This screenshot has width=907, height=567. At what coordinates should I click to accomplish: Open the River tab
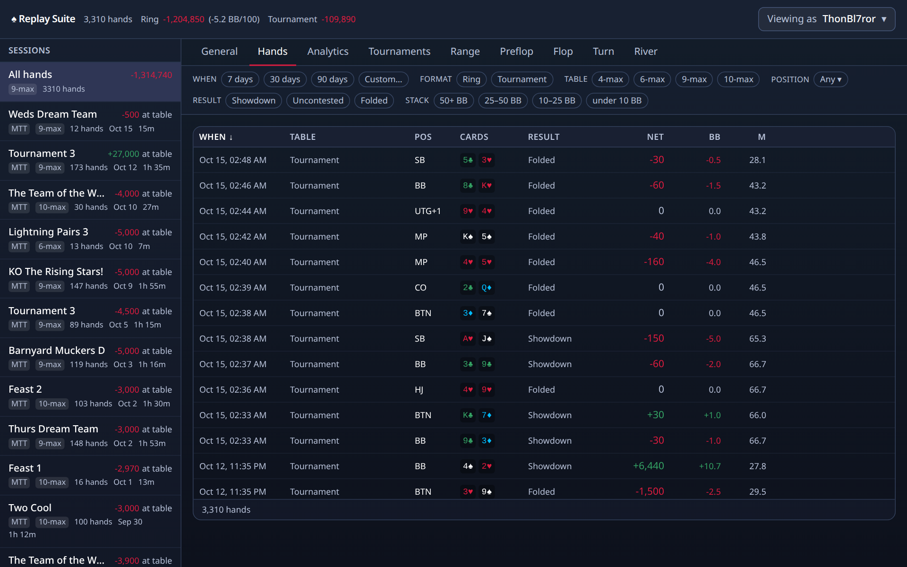pyautogui.click(x=645, y=52)
